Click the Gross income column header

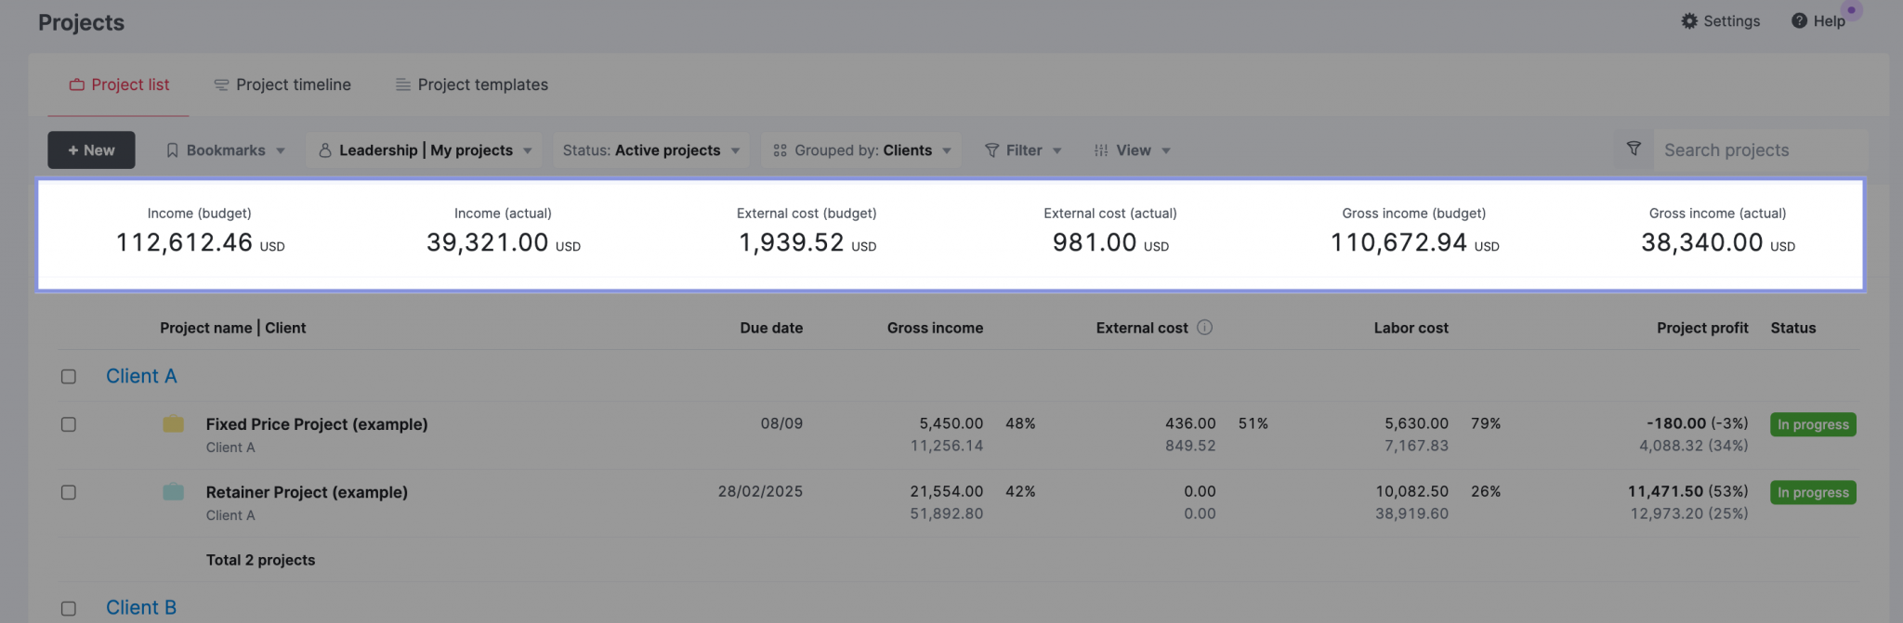[935, 328]
